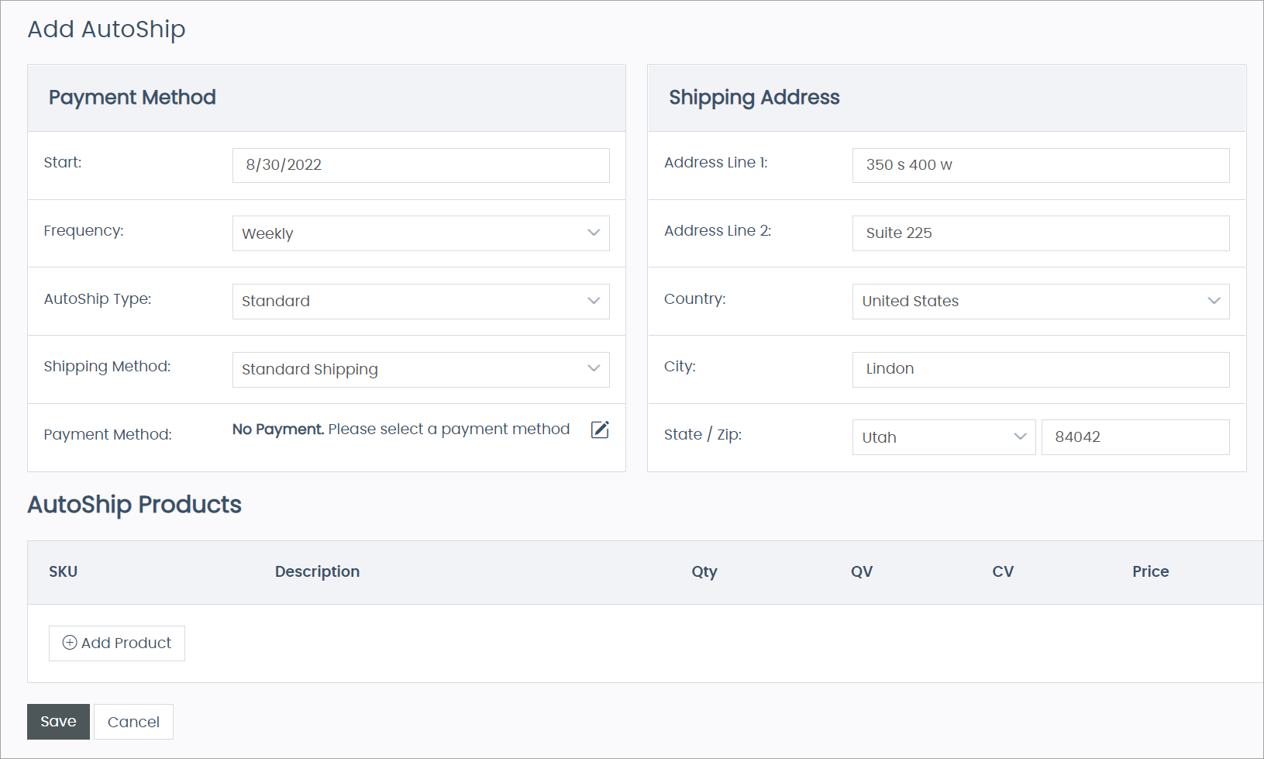This screenshot has height=759, width=1264.
Task: Focus the Address Line 1 field
Action: [1040, 165]
